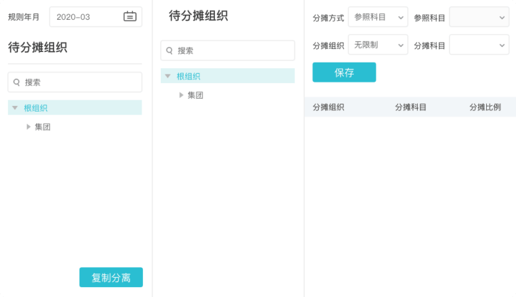Open the calendar icon in rule period field
This screenshot has height=297, width=516.
pos(130,16)
